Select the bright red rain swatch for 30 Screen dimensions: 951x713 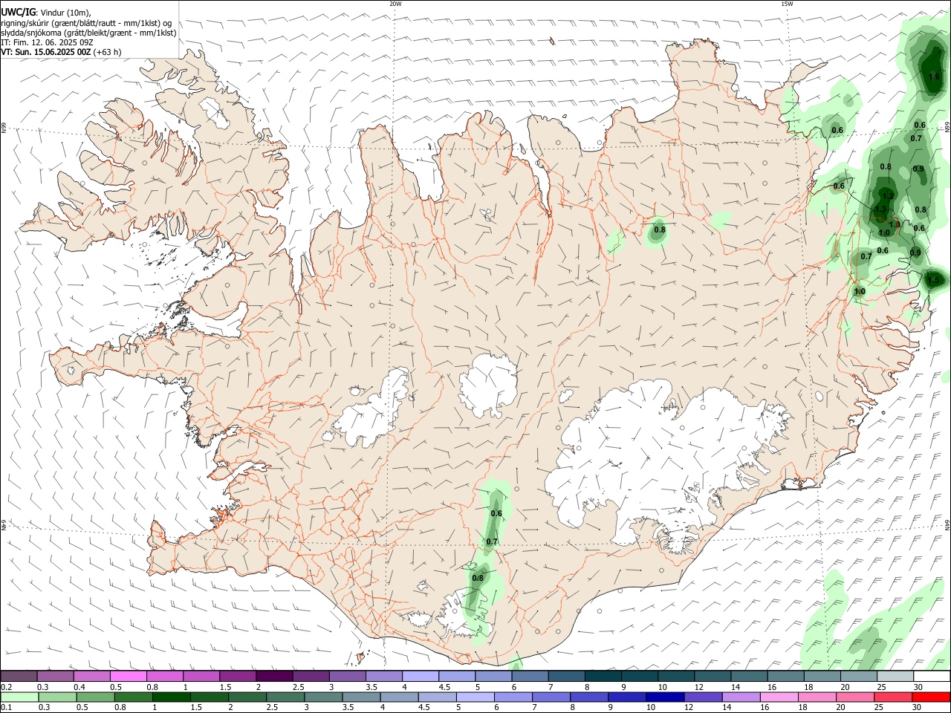(x=931, y=697)
